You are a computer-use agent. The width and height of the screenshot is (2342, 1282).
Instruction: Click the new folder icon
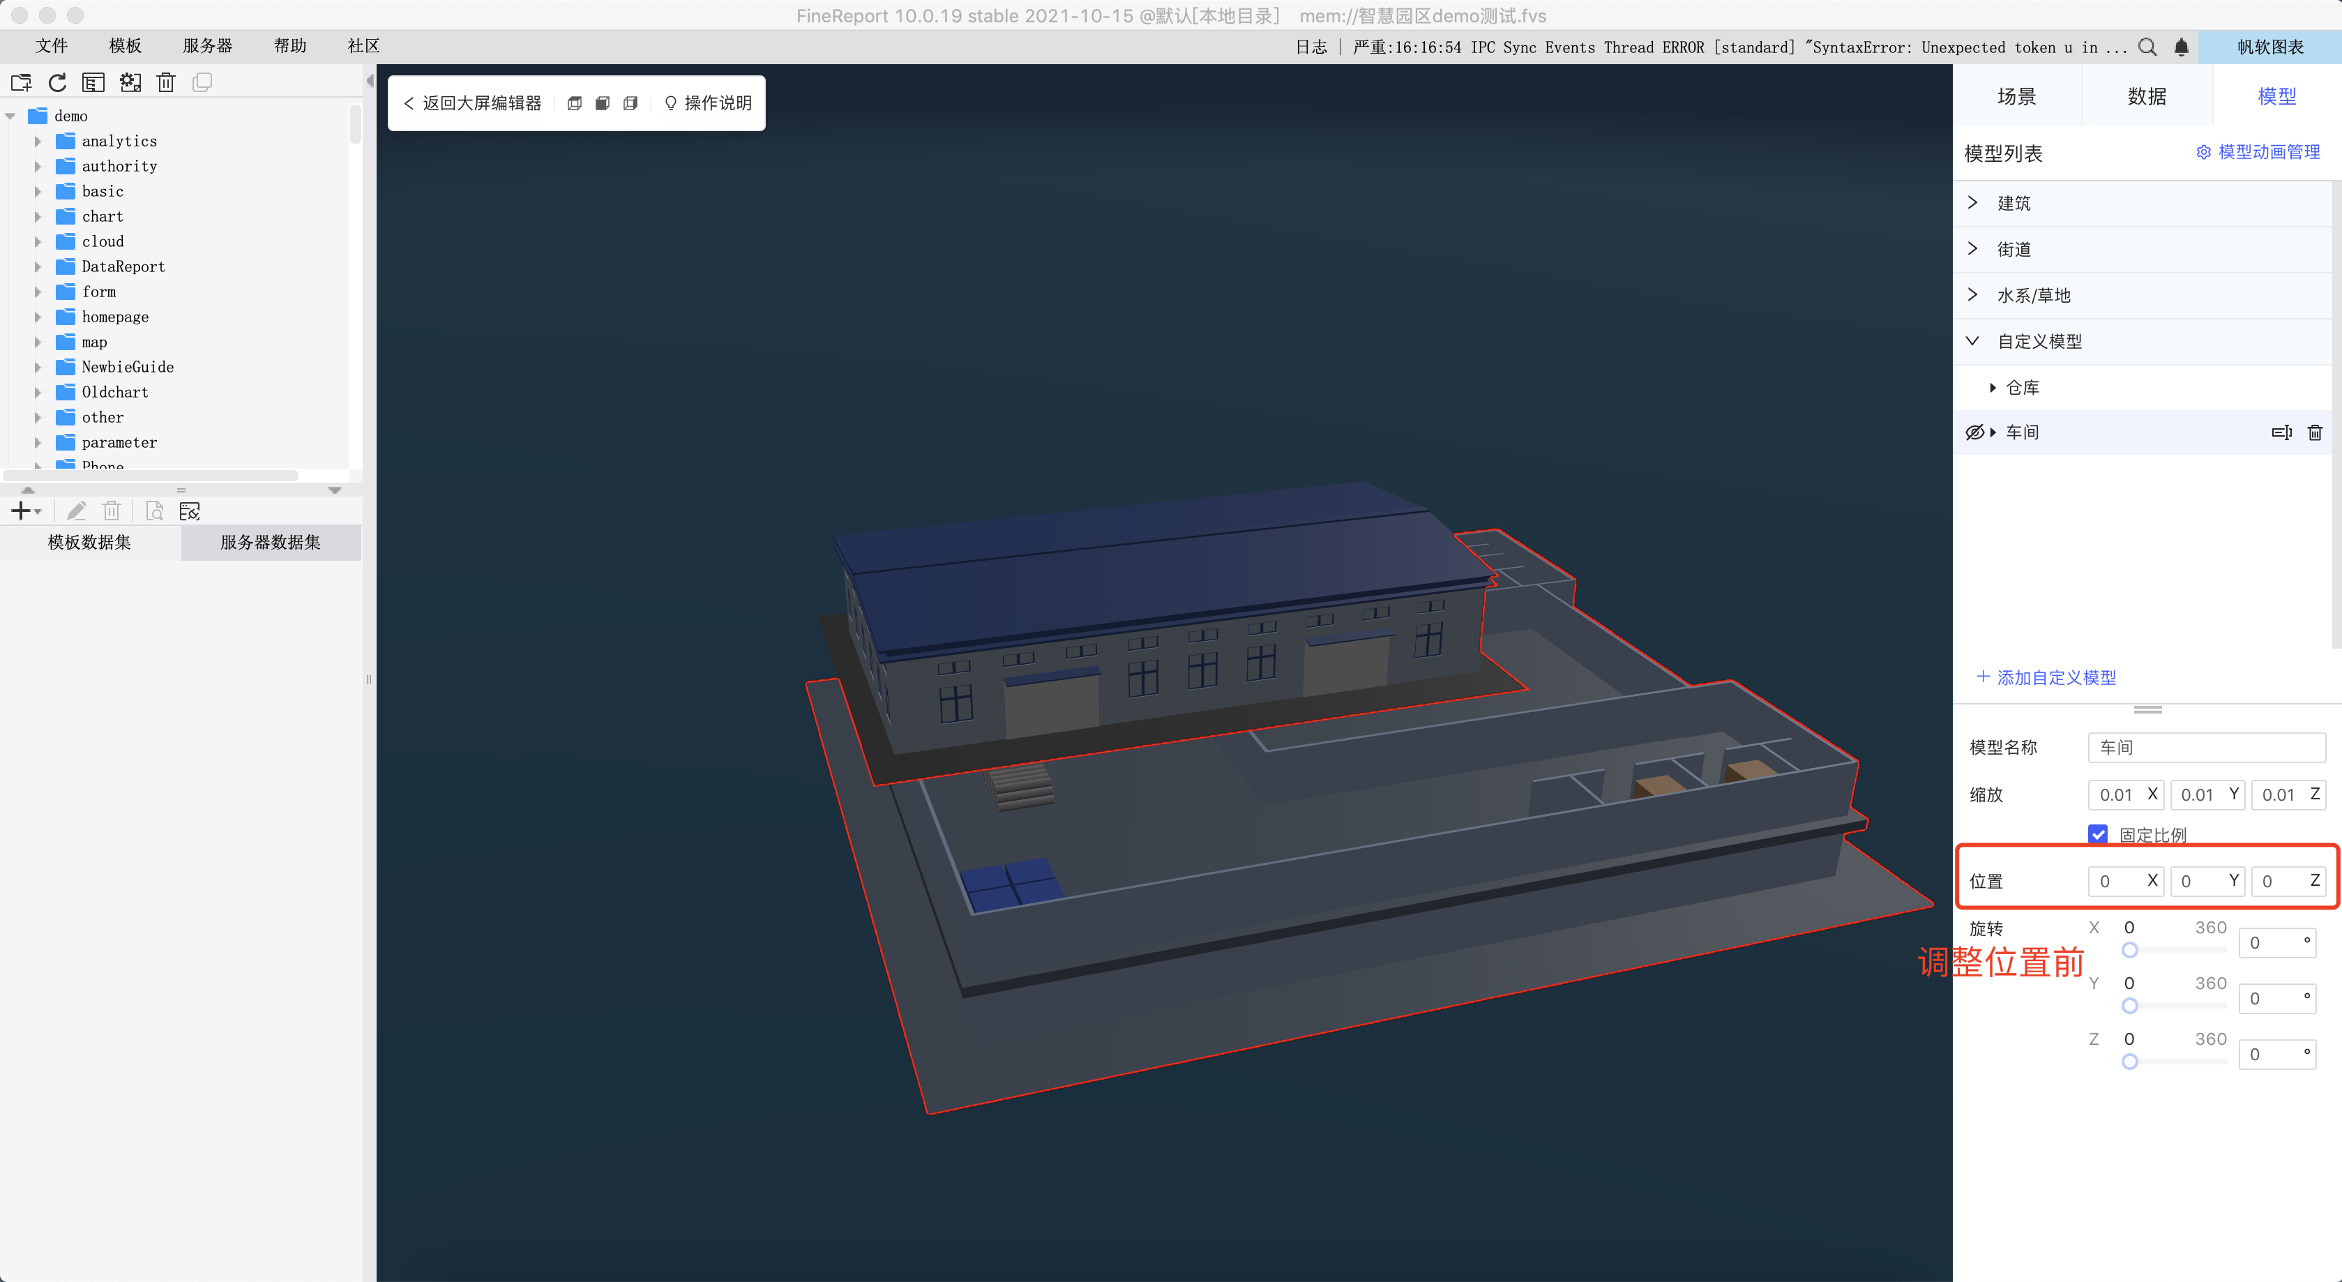pos(22,83)
